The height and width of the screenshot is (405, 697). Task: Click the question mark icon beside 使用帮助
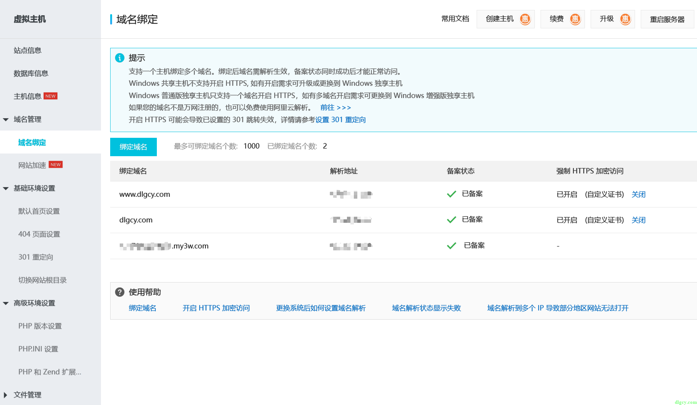click(x=120, y=292)
